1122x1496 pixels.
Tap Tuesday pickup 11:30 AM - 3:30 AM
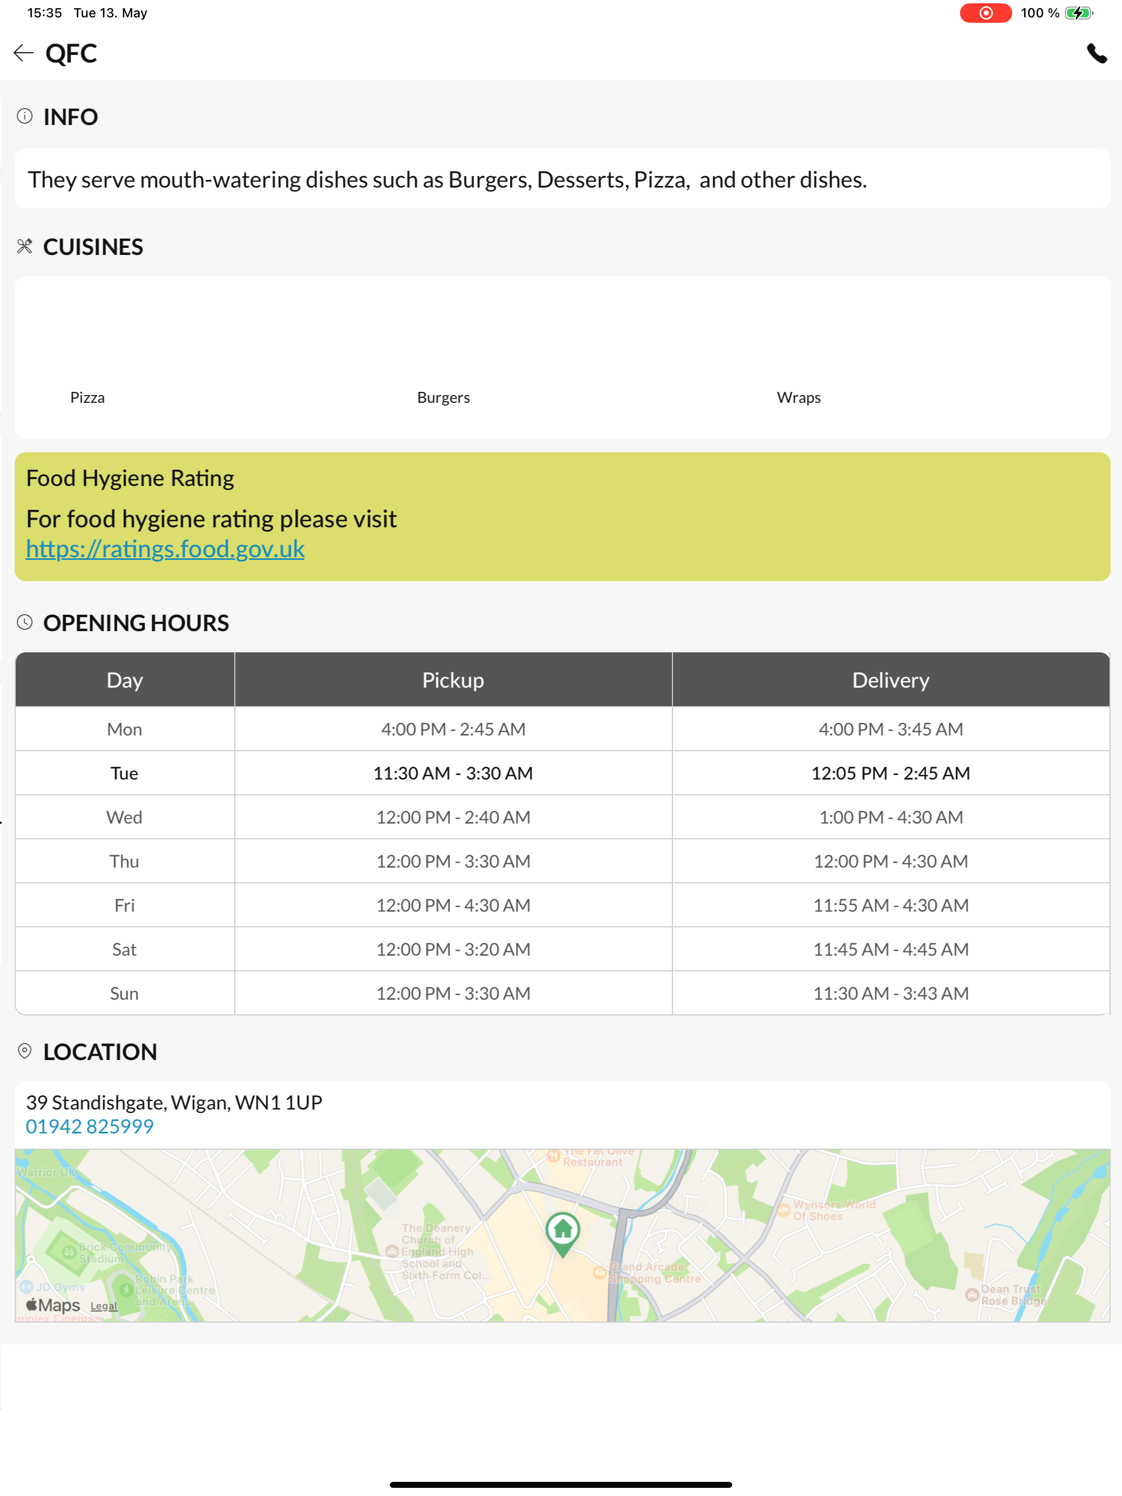click(x=453, y=773)
